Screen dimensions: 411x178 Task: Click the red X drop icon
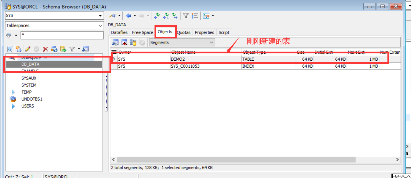click(45, 49)
